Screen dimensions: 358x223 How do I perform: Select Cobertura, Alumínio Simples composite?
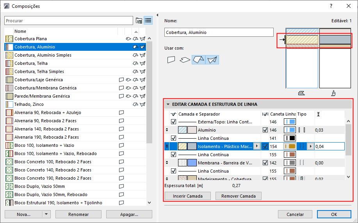tap(75, 55)
